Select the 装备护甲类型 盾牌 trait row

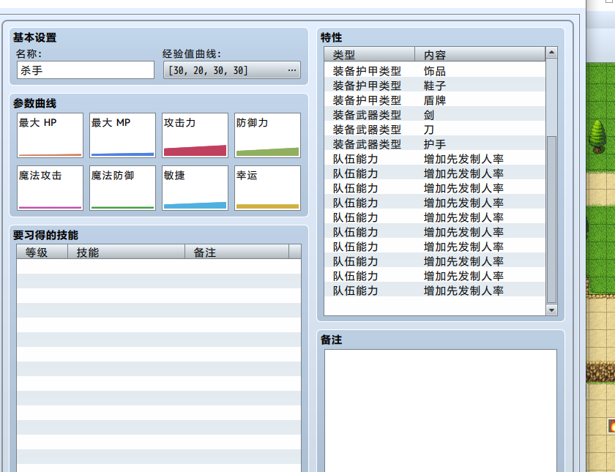[x=435, y=100]
